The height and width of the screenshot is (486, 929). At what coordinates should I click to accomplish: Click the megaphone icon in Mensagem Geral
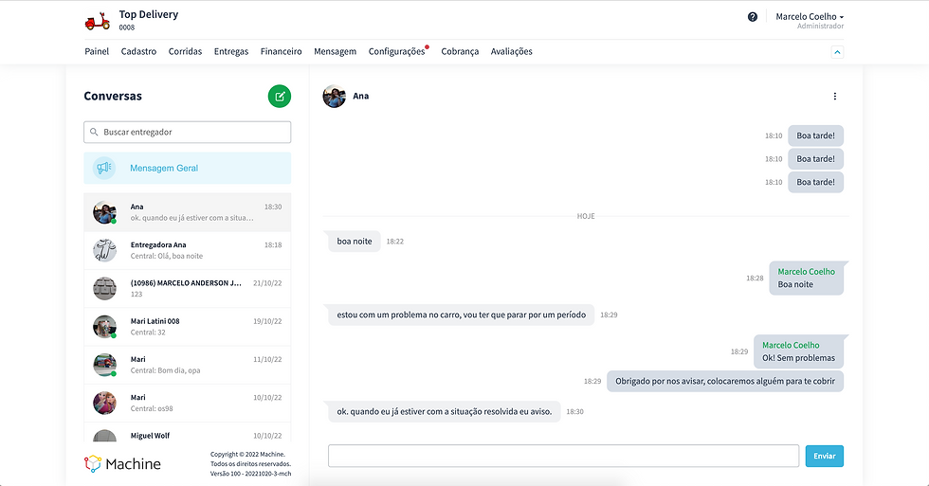(104, 168)
